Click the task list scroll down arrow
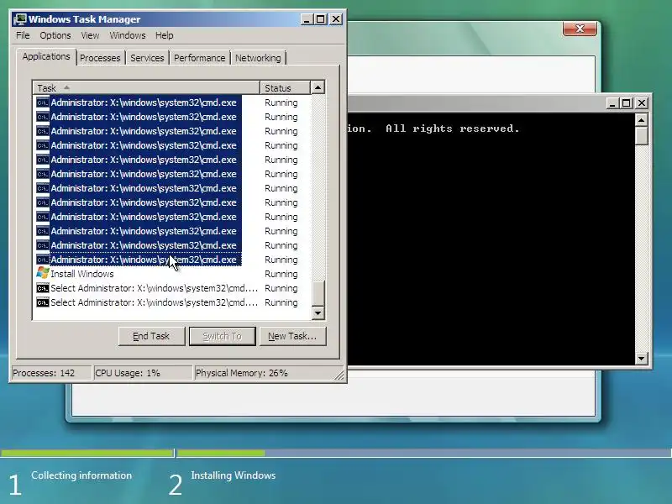This screenshot has height=504, width=672. (x=318, y=313)
